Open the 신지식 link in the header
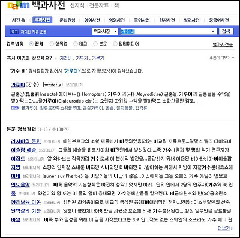 pyautogui.click(x=77, y=5)
